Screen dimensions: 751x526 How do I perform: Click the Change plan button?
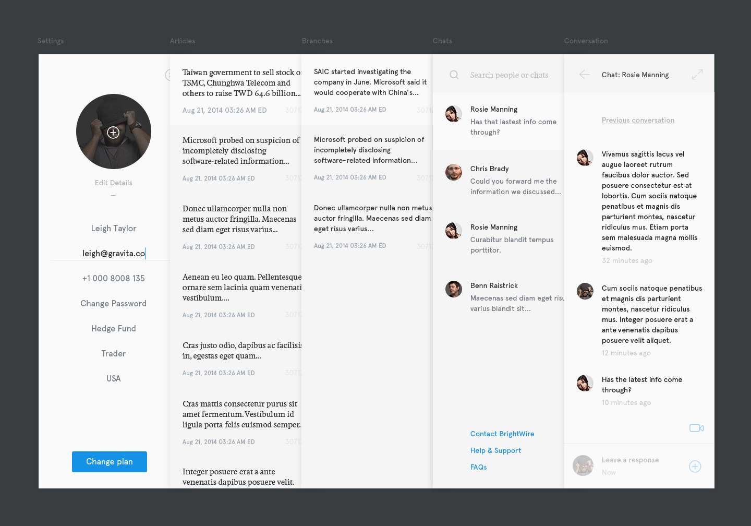(110, 462)
